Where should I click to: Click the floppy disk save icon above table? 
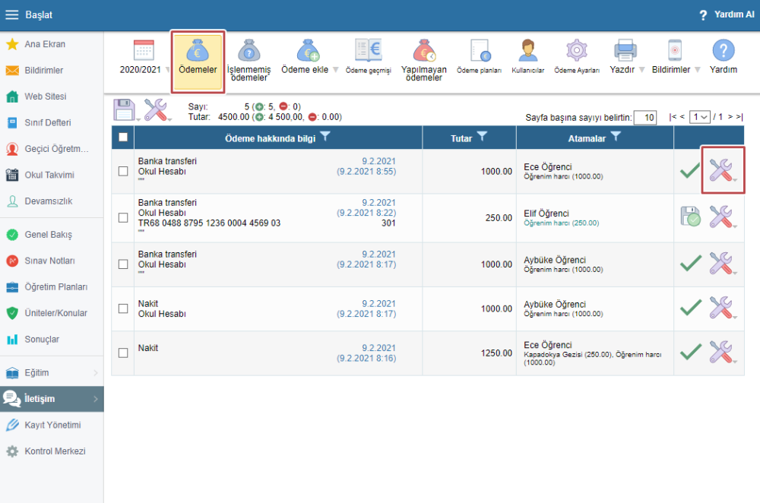click(x=124, y=110)
